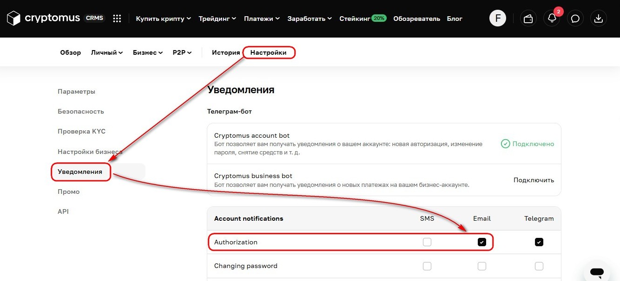Expand the Купить крипту dropdown
The height and width of the screenshot is (281, 620).
164,19
